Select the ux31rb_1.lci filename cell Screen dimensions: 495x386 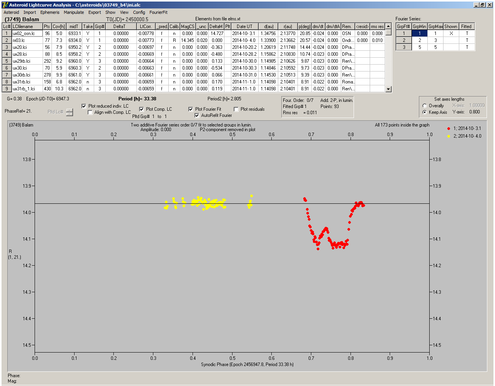(x=27, y=89)
